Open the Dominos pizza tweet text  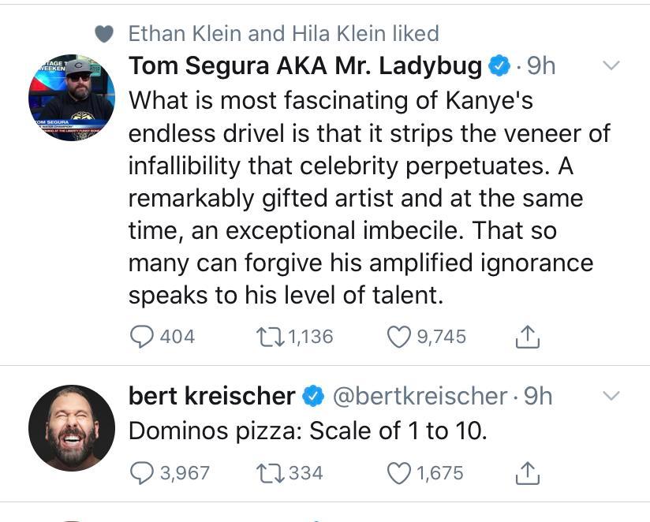point(306,431)
